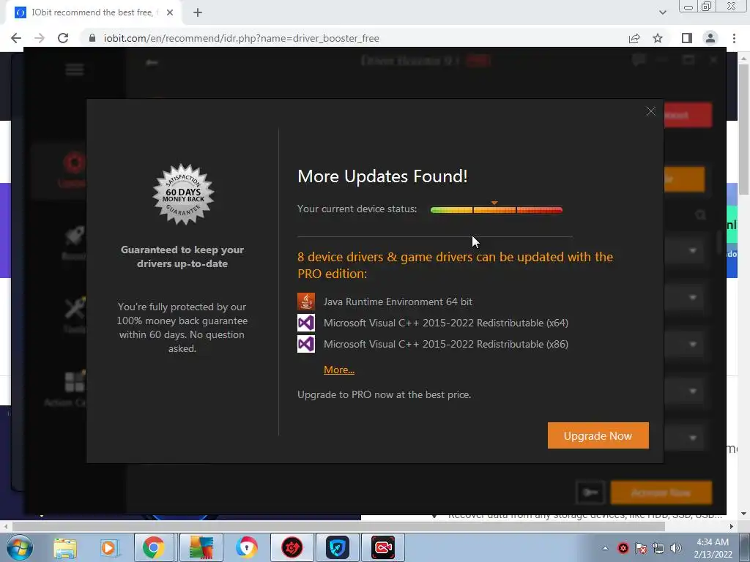Image resolution: width=750 pixels, height=562 pixels.
Task: Open the volume control speaker icon
Action: click(676, 548)
